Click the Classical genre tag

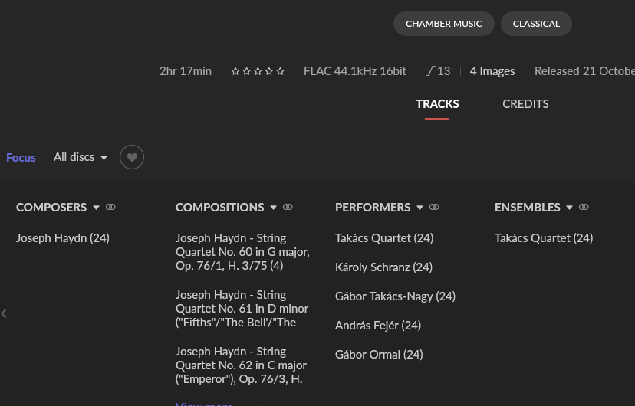point(536,24)
